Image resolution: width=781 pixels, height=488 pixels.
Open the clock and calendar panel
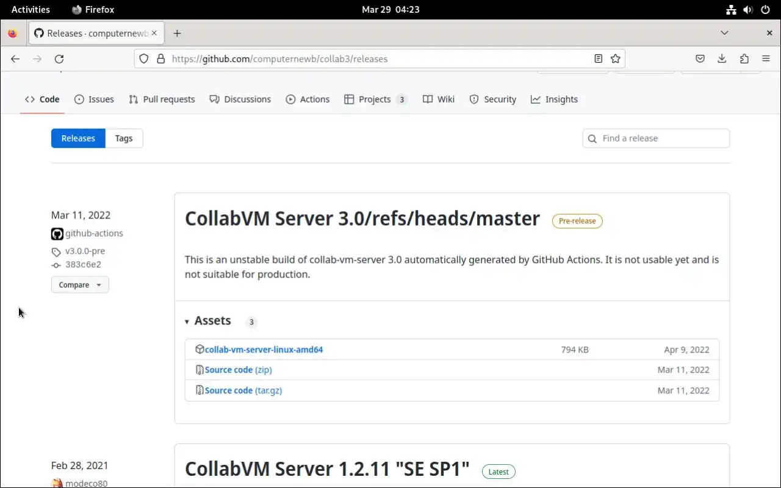pos(390,9)
